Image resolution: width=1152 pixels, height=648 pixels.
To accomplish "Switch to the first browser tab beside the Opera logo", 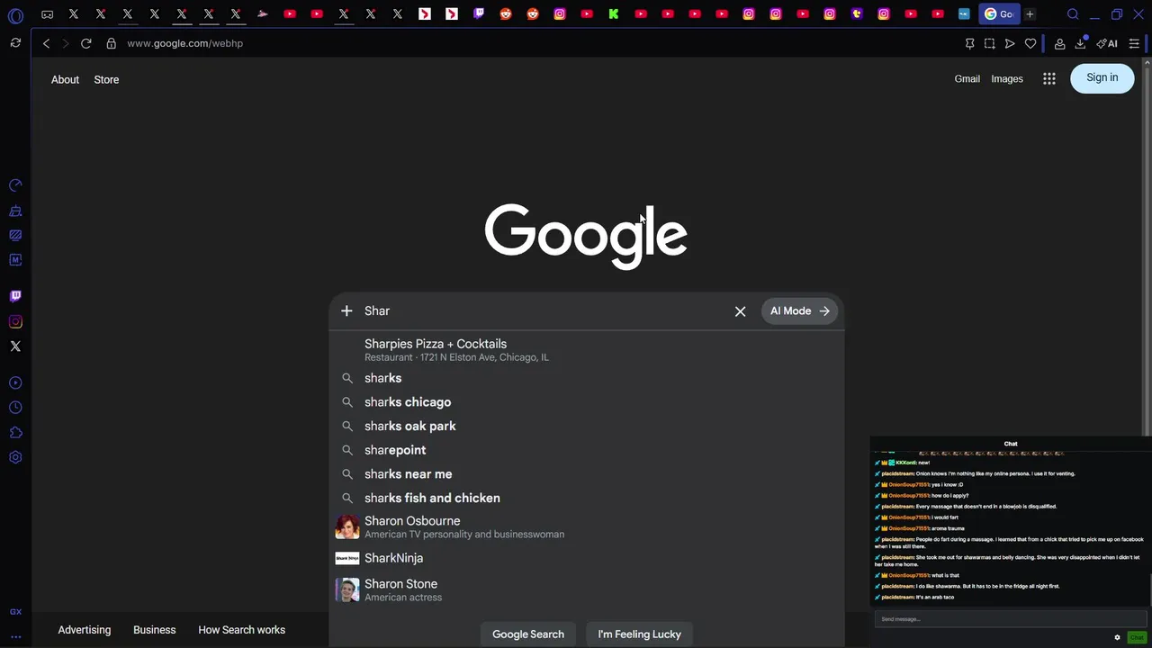I will pyautogui.click(x=47, y=14).
